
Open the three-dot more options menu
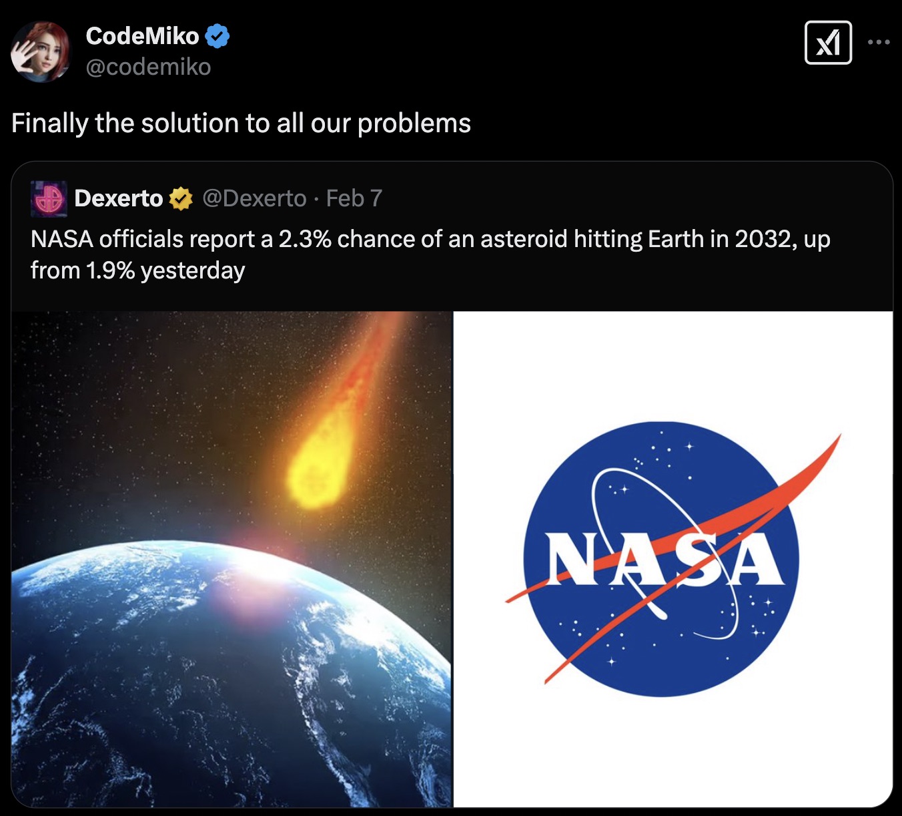[x=878, y=41]
